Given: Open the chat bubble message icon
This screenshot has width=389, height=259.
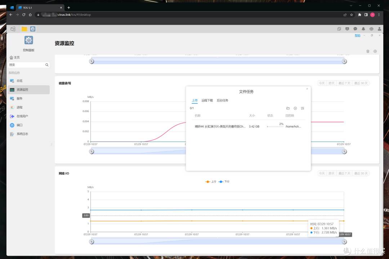Looking at the screenshot, I should click(x=355, y=29).
